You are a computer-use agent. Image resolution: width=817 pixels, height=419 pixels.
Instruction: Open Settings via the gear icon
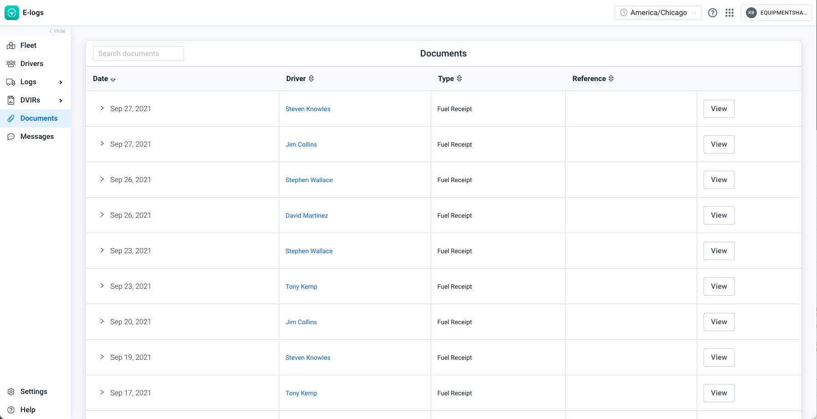point(11,391)
